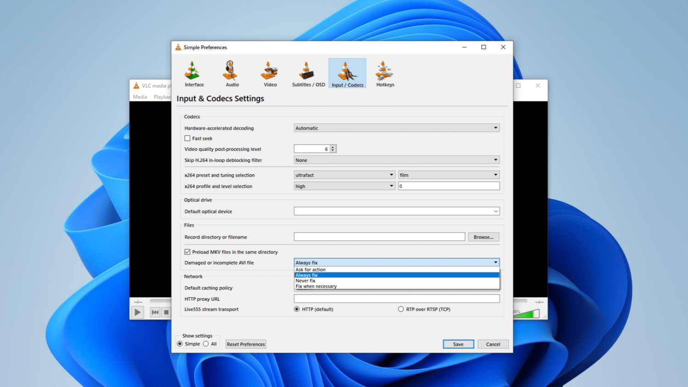This screenshot has height=387, width=688.
Task: Open the Audio preferences category
Action: pyautogui.click(x=232, y=73)
